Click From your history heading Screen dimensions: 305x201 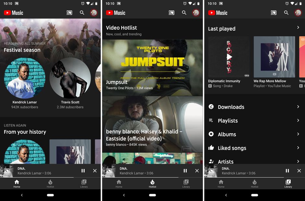(x=25, y=132)
